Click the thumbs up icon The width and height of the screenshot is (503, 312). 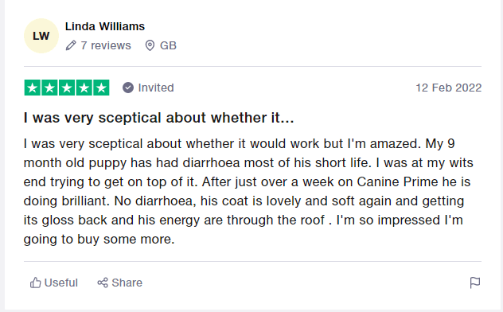[x=36, y=283]
